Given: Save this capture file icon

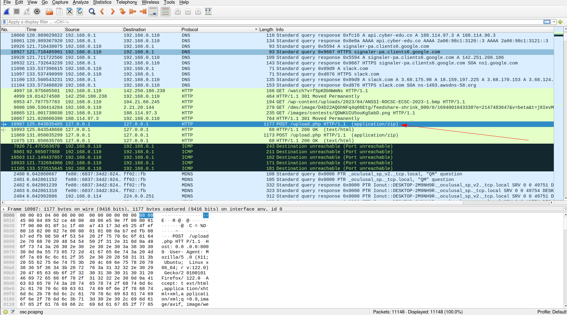Looking at the screenshot, I should point(59,12).
